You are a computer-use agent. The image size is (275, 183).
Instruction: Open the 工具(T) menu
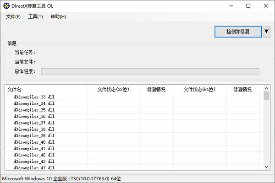(35, 16)
